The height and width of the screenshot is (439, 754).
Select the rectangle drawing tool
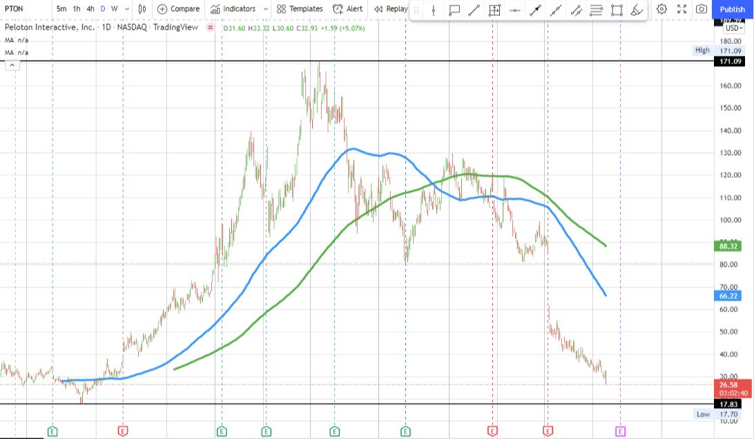point(617,10)
